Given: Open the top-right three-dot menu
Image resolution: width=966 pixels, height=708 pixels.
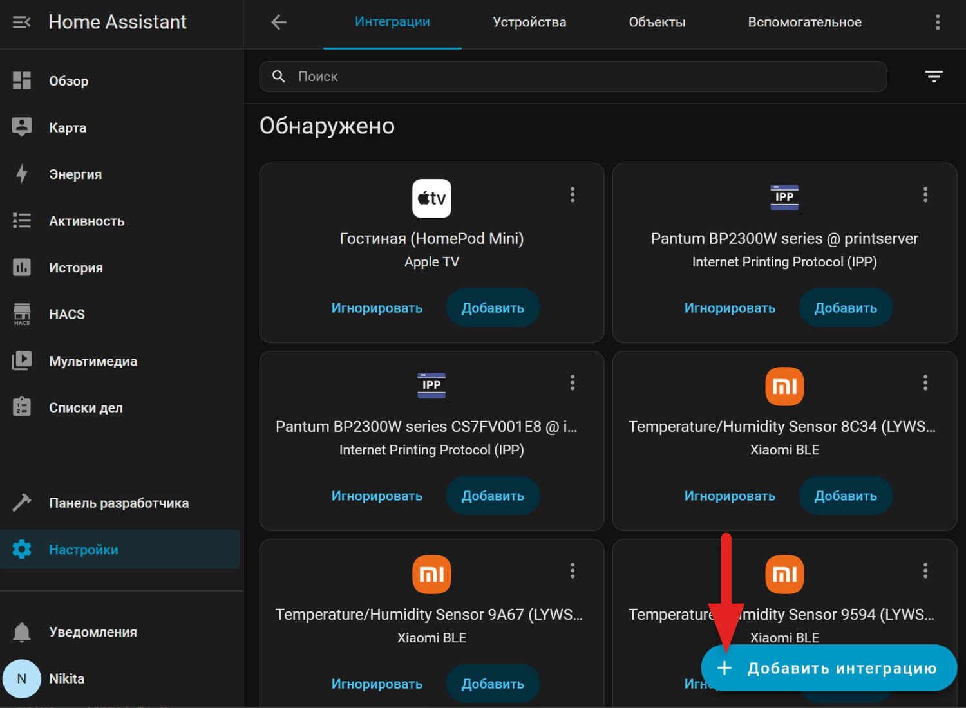Looking at the screenshot, I should [x=938, y=22].
